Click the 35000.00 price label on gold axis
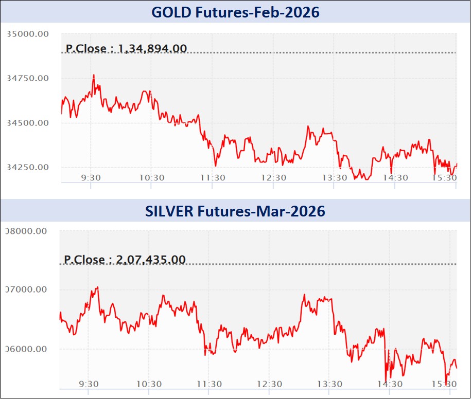This screenshot has height=399, width=471. [x=28, y=34]
